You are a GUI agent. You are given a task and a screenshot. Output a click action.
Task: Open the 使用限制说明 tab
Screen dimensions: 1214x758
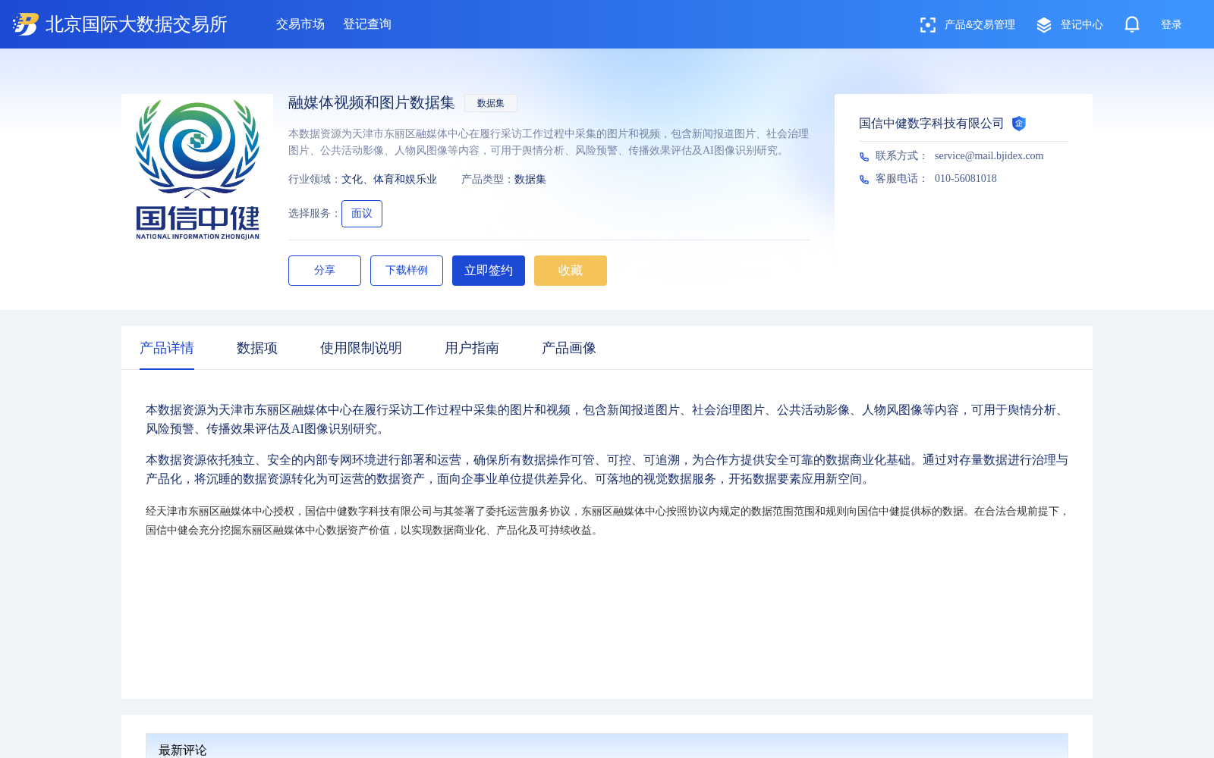[361, 348]
